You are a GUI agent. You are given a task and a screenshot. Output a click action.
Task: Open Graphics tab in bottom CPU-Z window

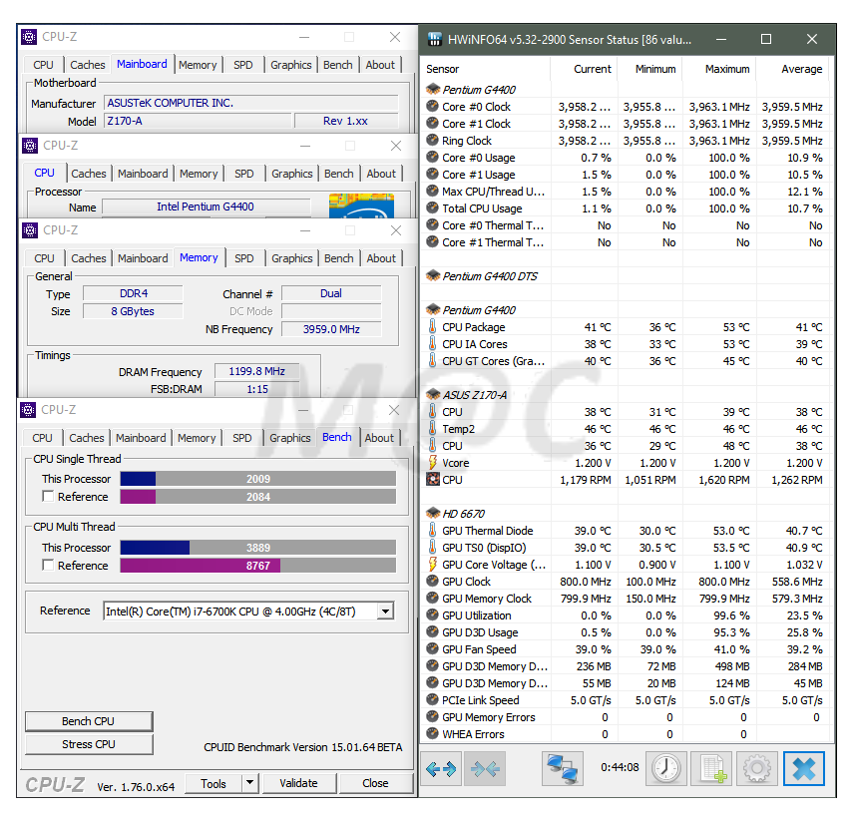point(290,438)
